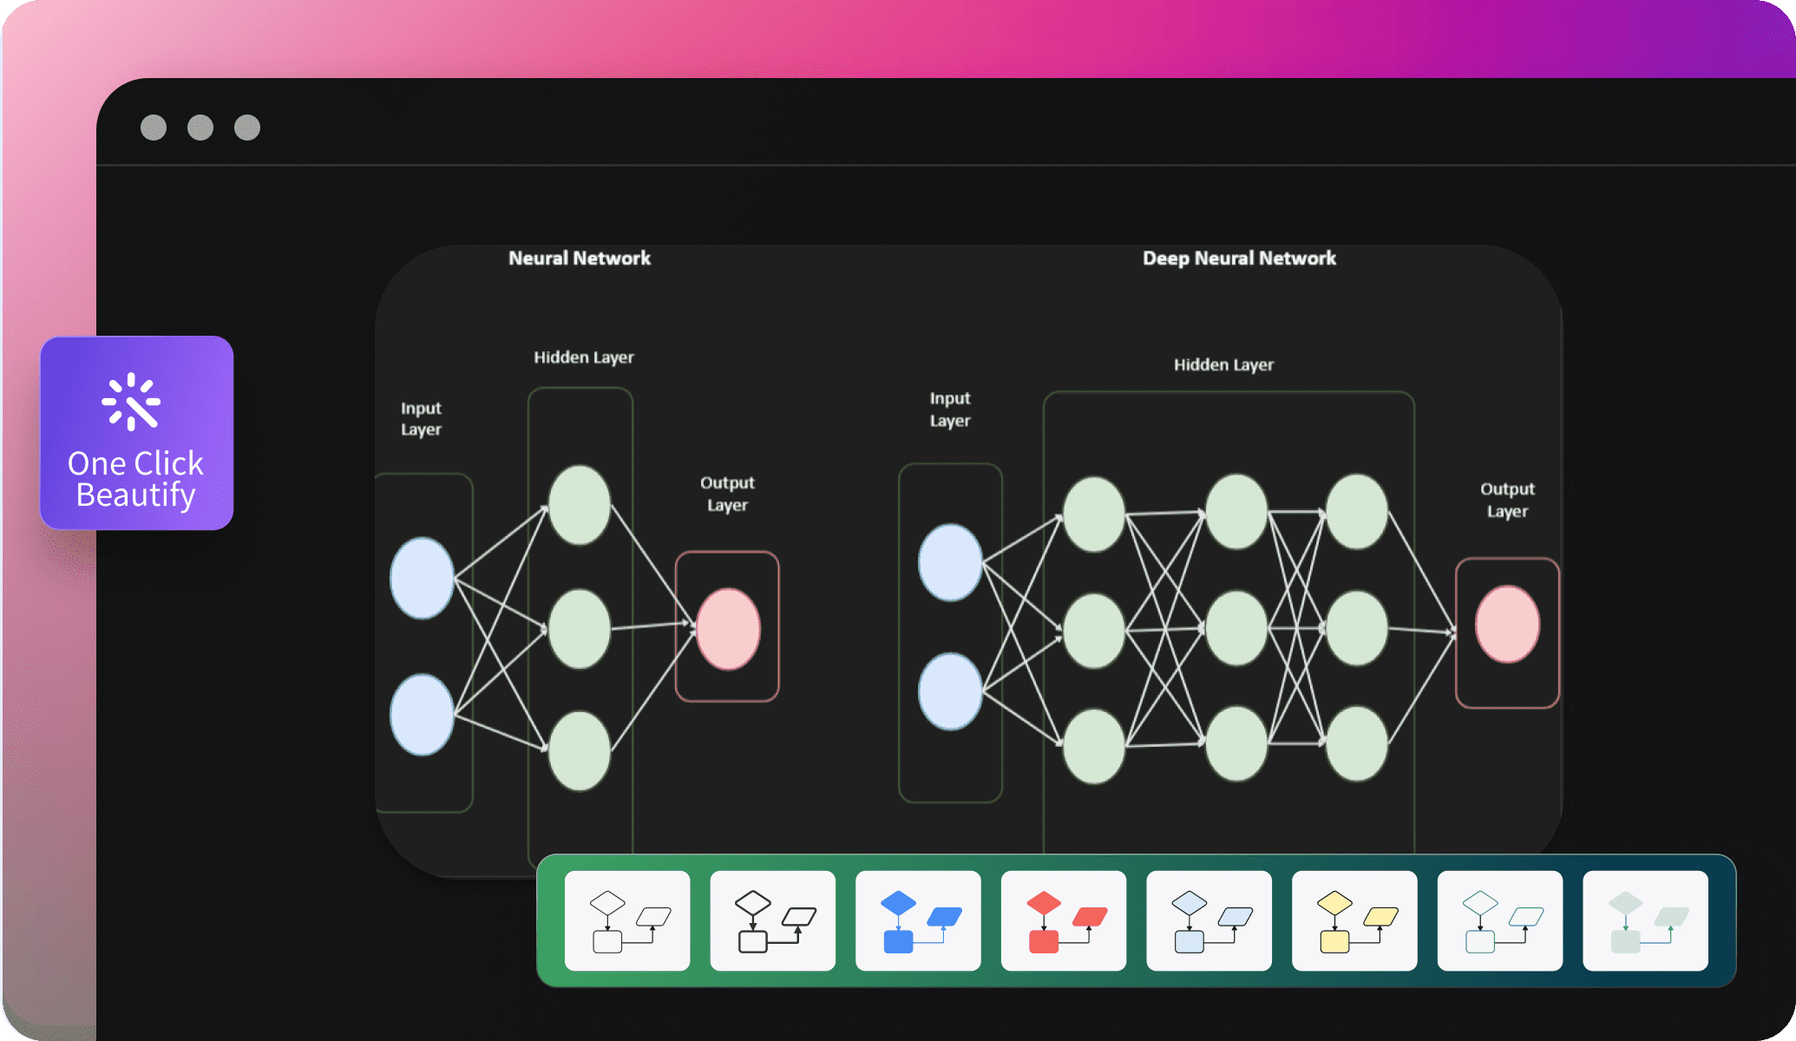1796x1041 pixels.
Task: Pick the teal outline theme thumbnail
Action: point(1500,920)
